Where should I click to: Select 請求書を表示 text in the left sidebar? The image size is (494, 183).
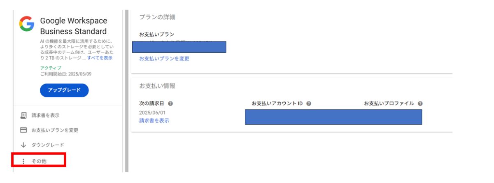coord(48,116)
